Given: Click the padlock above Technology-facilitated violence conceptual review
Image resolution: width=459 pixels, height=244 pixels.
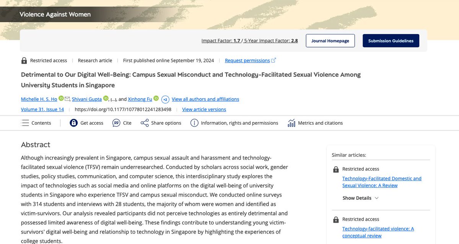Looking at the screenshot, I should click(x=336, y=220).
